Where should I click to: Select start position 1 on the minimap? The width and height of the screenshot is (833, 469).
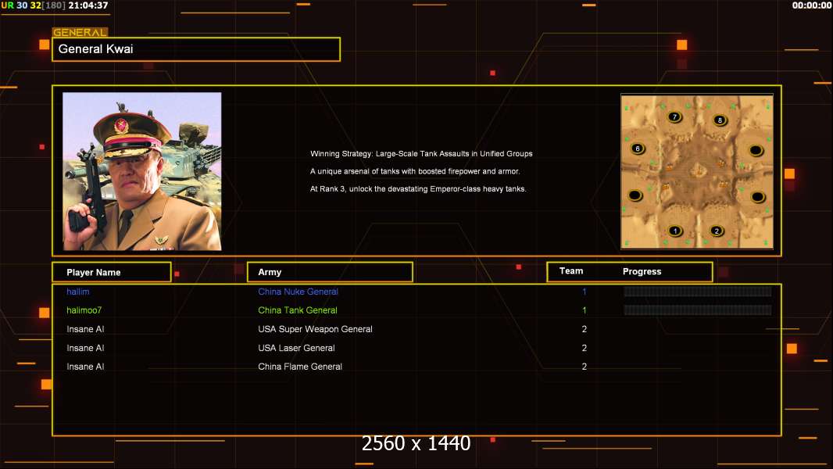675,231
